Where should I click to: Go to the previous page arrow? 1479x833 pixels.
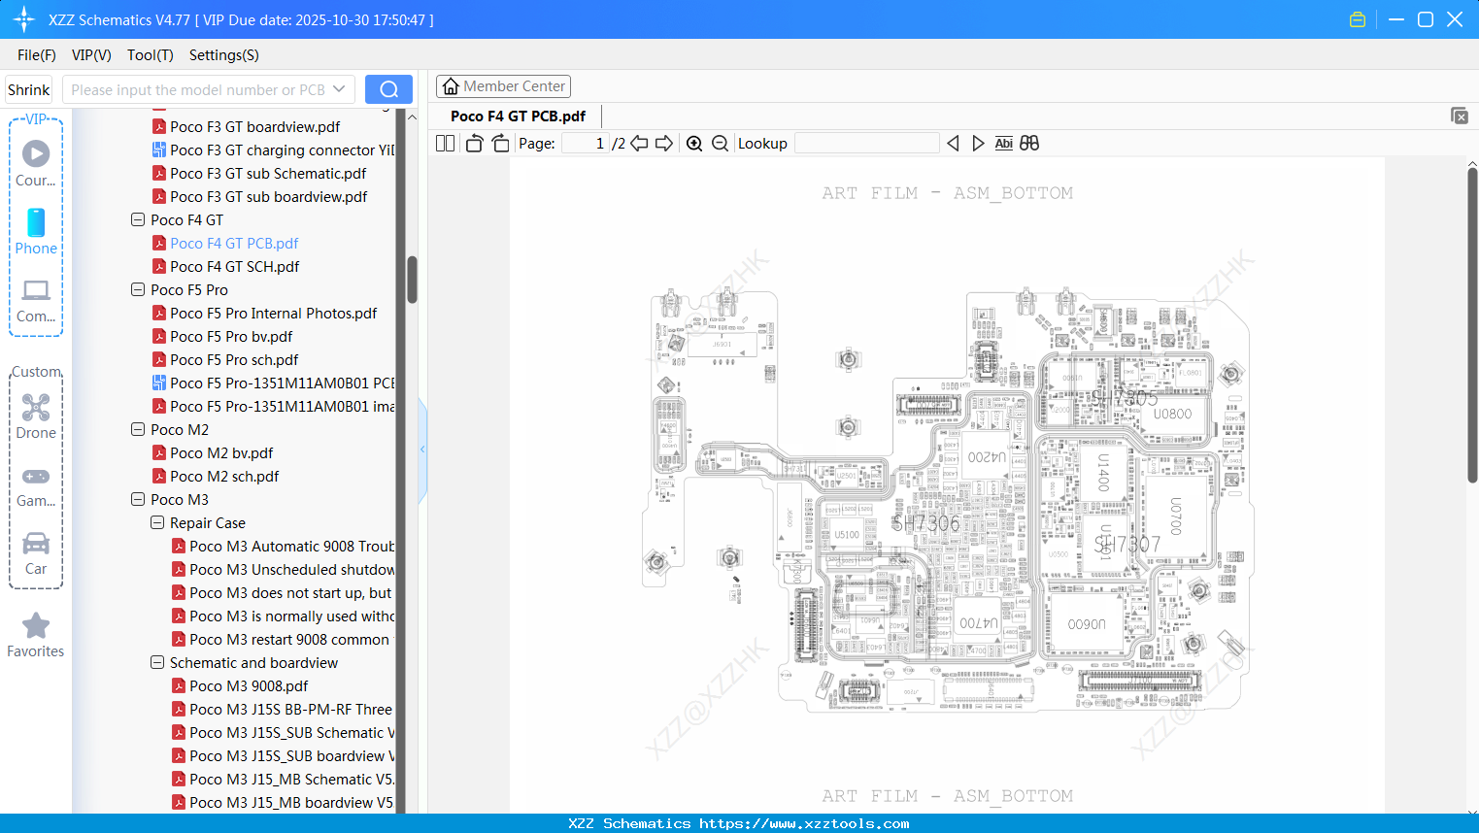tap(639, 144)
